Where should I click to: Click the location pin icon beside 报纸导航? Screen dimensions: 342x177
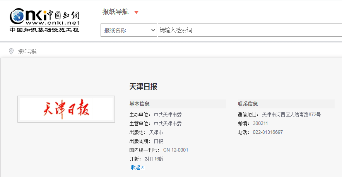pos(11,51)
